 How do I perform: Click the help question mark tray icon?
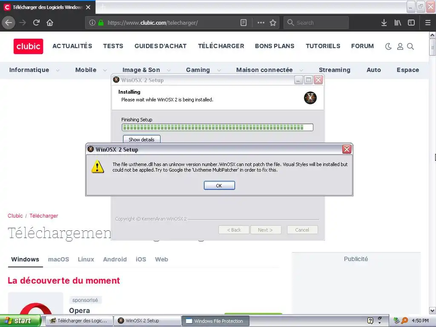click(370, 321)
